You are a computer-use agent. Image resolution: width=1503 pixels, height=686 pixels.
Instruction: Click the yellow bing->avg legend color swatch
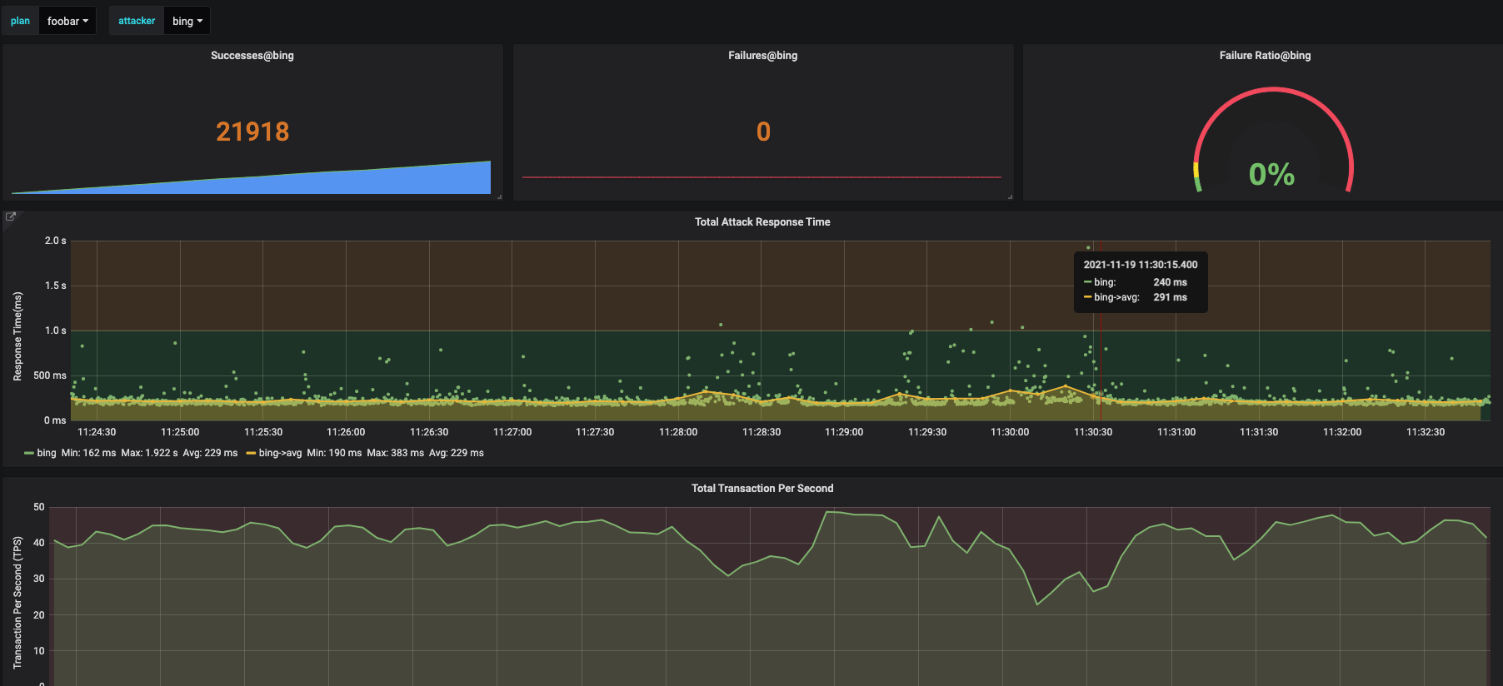pyautogui.click(x=251, y=453)
